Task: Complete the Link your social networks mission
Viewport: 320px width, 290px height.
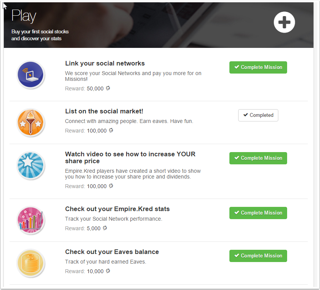Action: pyautogui.click(x=258, y=67)
